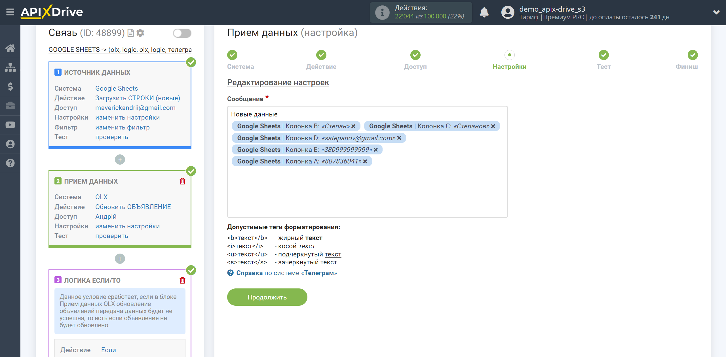
Task: Click изменить настройки in data source
Action: click(127, 117)
